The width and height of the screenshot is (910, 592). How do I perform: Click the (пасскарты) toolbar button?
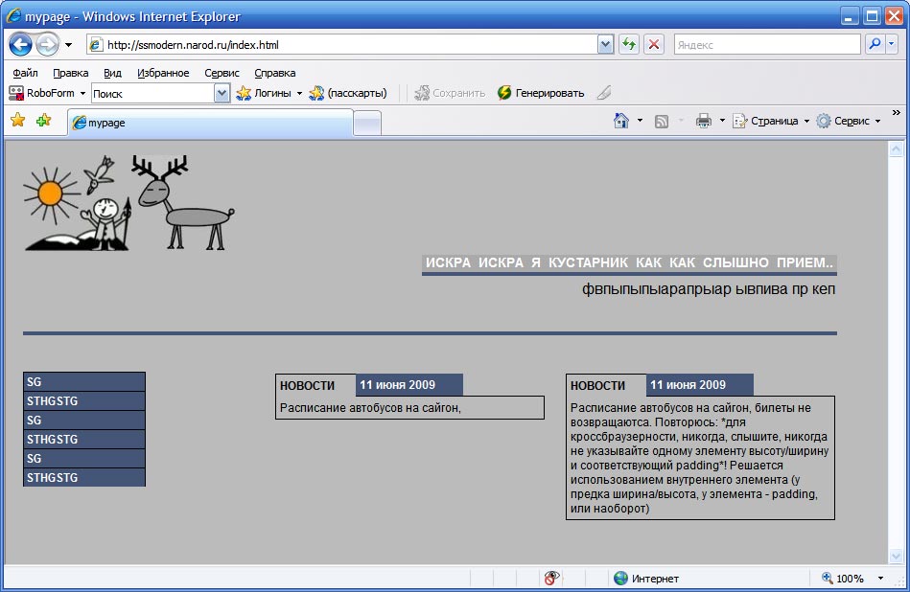tap(348, 93)
